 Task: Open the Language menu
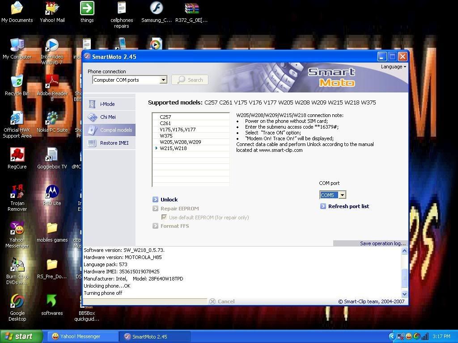pyautogui.click(x=393, y=67)
